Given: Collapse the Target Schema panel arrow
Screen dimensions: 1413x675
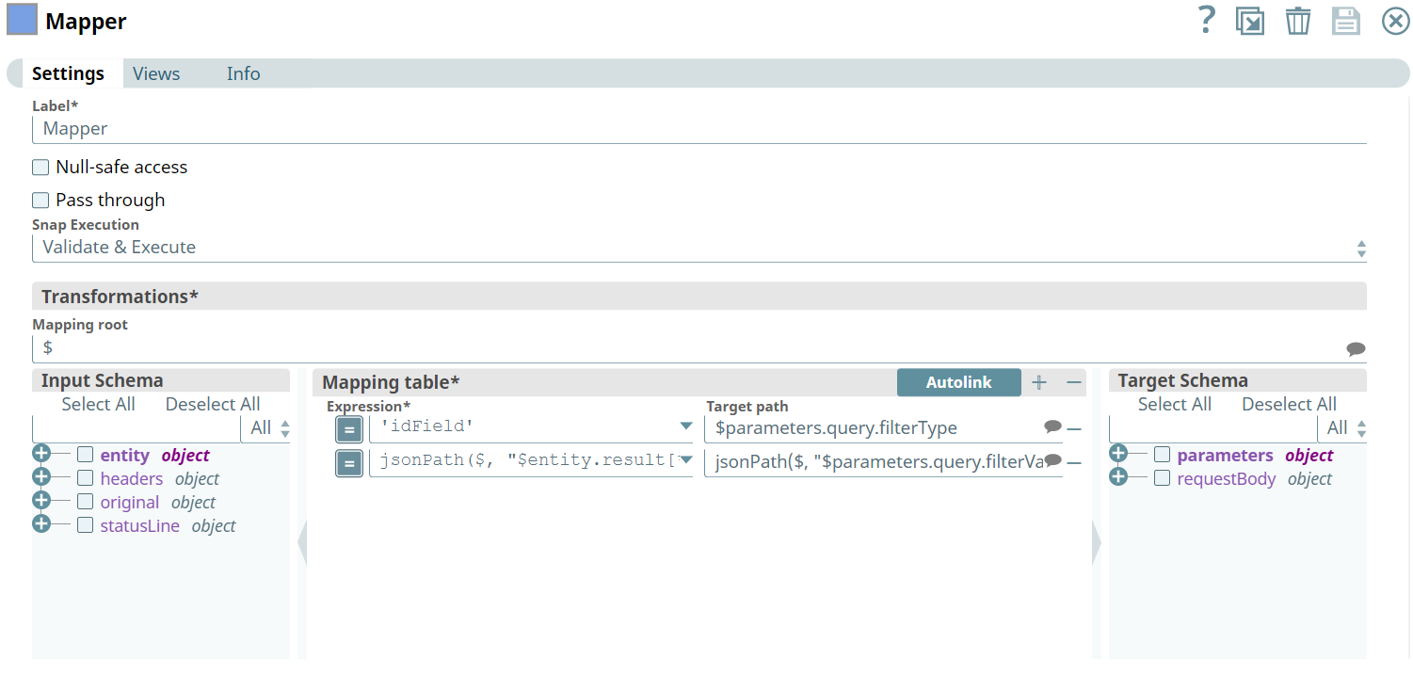Looking at the screenshot, I should click(1096, 544).
